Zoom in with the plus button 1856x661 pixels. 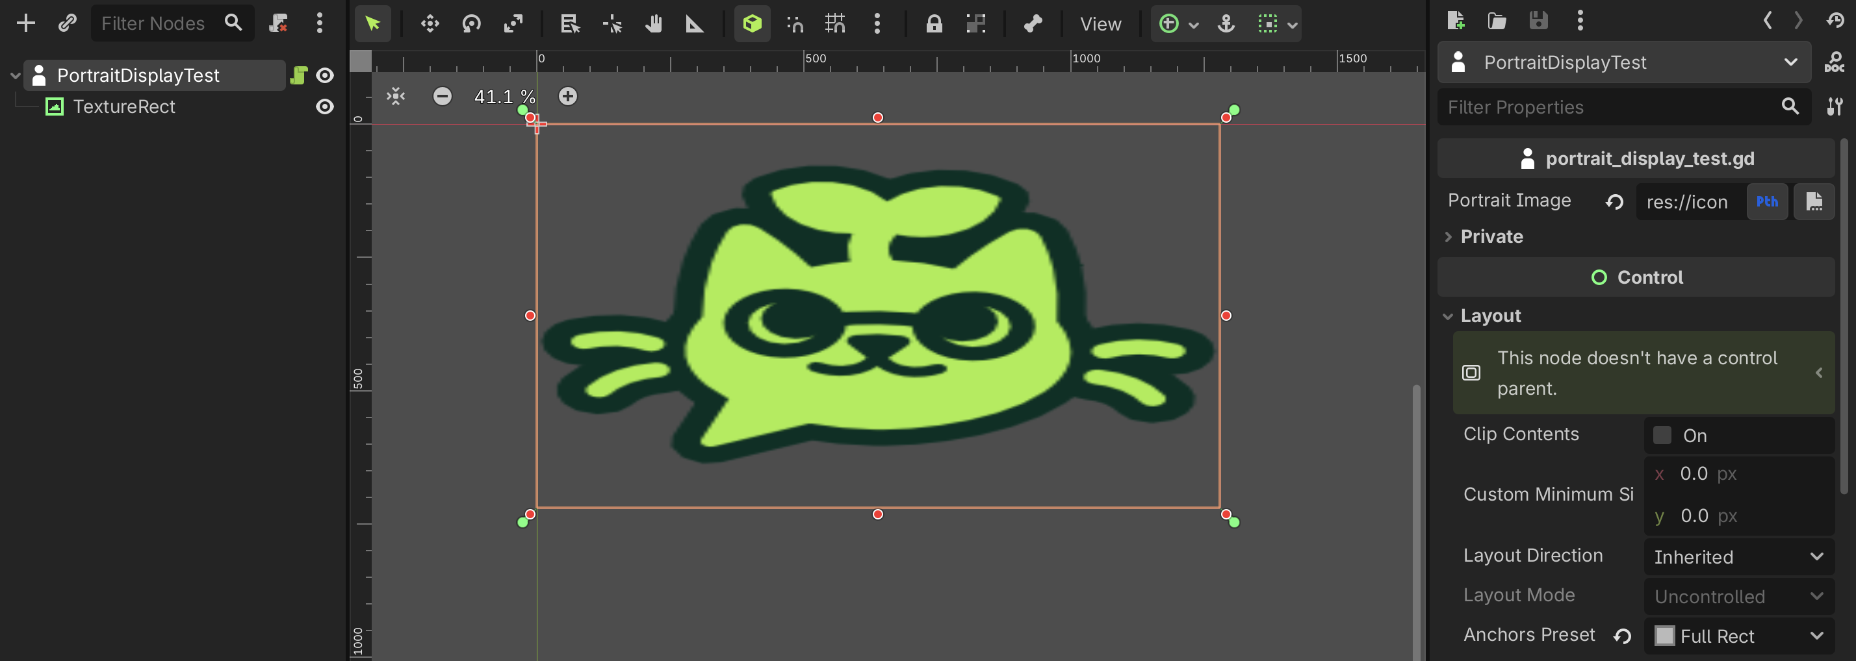click(568, 97)
